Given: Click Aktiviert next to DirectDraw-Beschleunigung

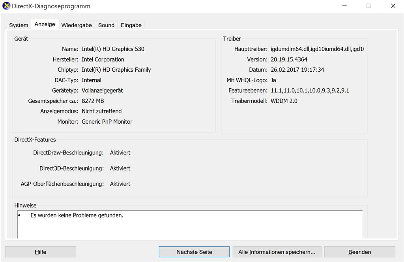Looking at the screenshot, I should 120,152.
